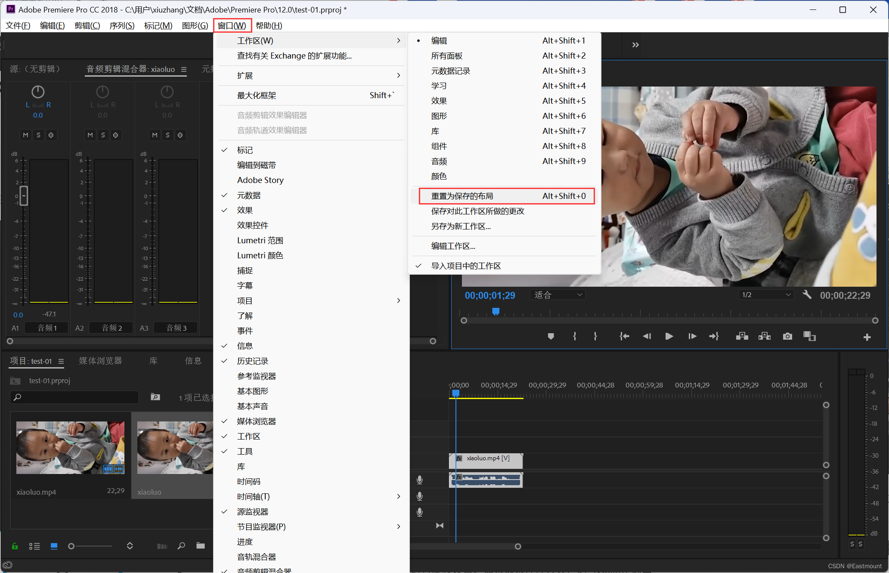Click the Lift button icon
889x573 pixels.
(742, 336)
